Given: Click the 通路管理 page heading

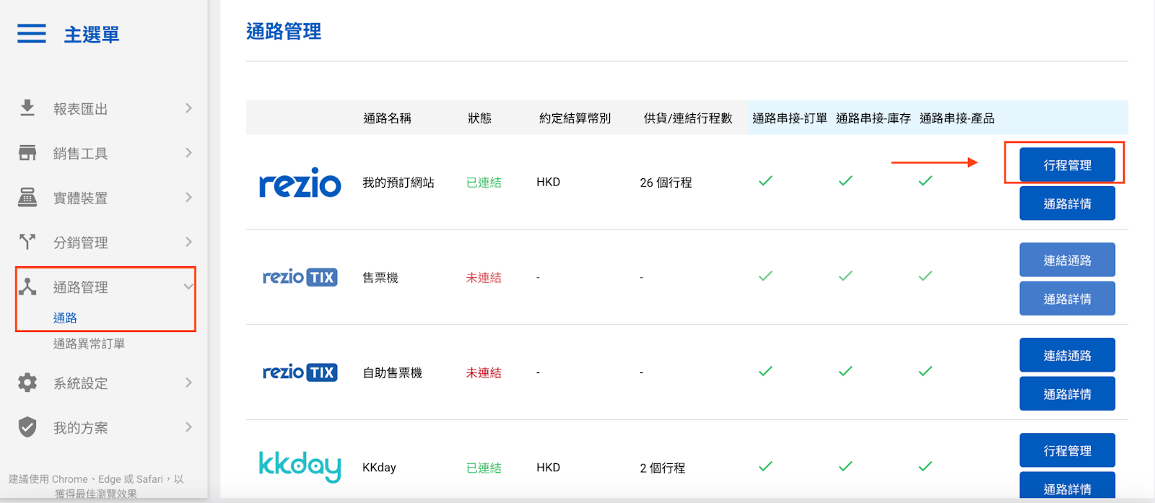Looking at the screenshot, I should (x=284, y=31).
